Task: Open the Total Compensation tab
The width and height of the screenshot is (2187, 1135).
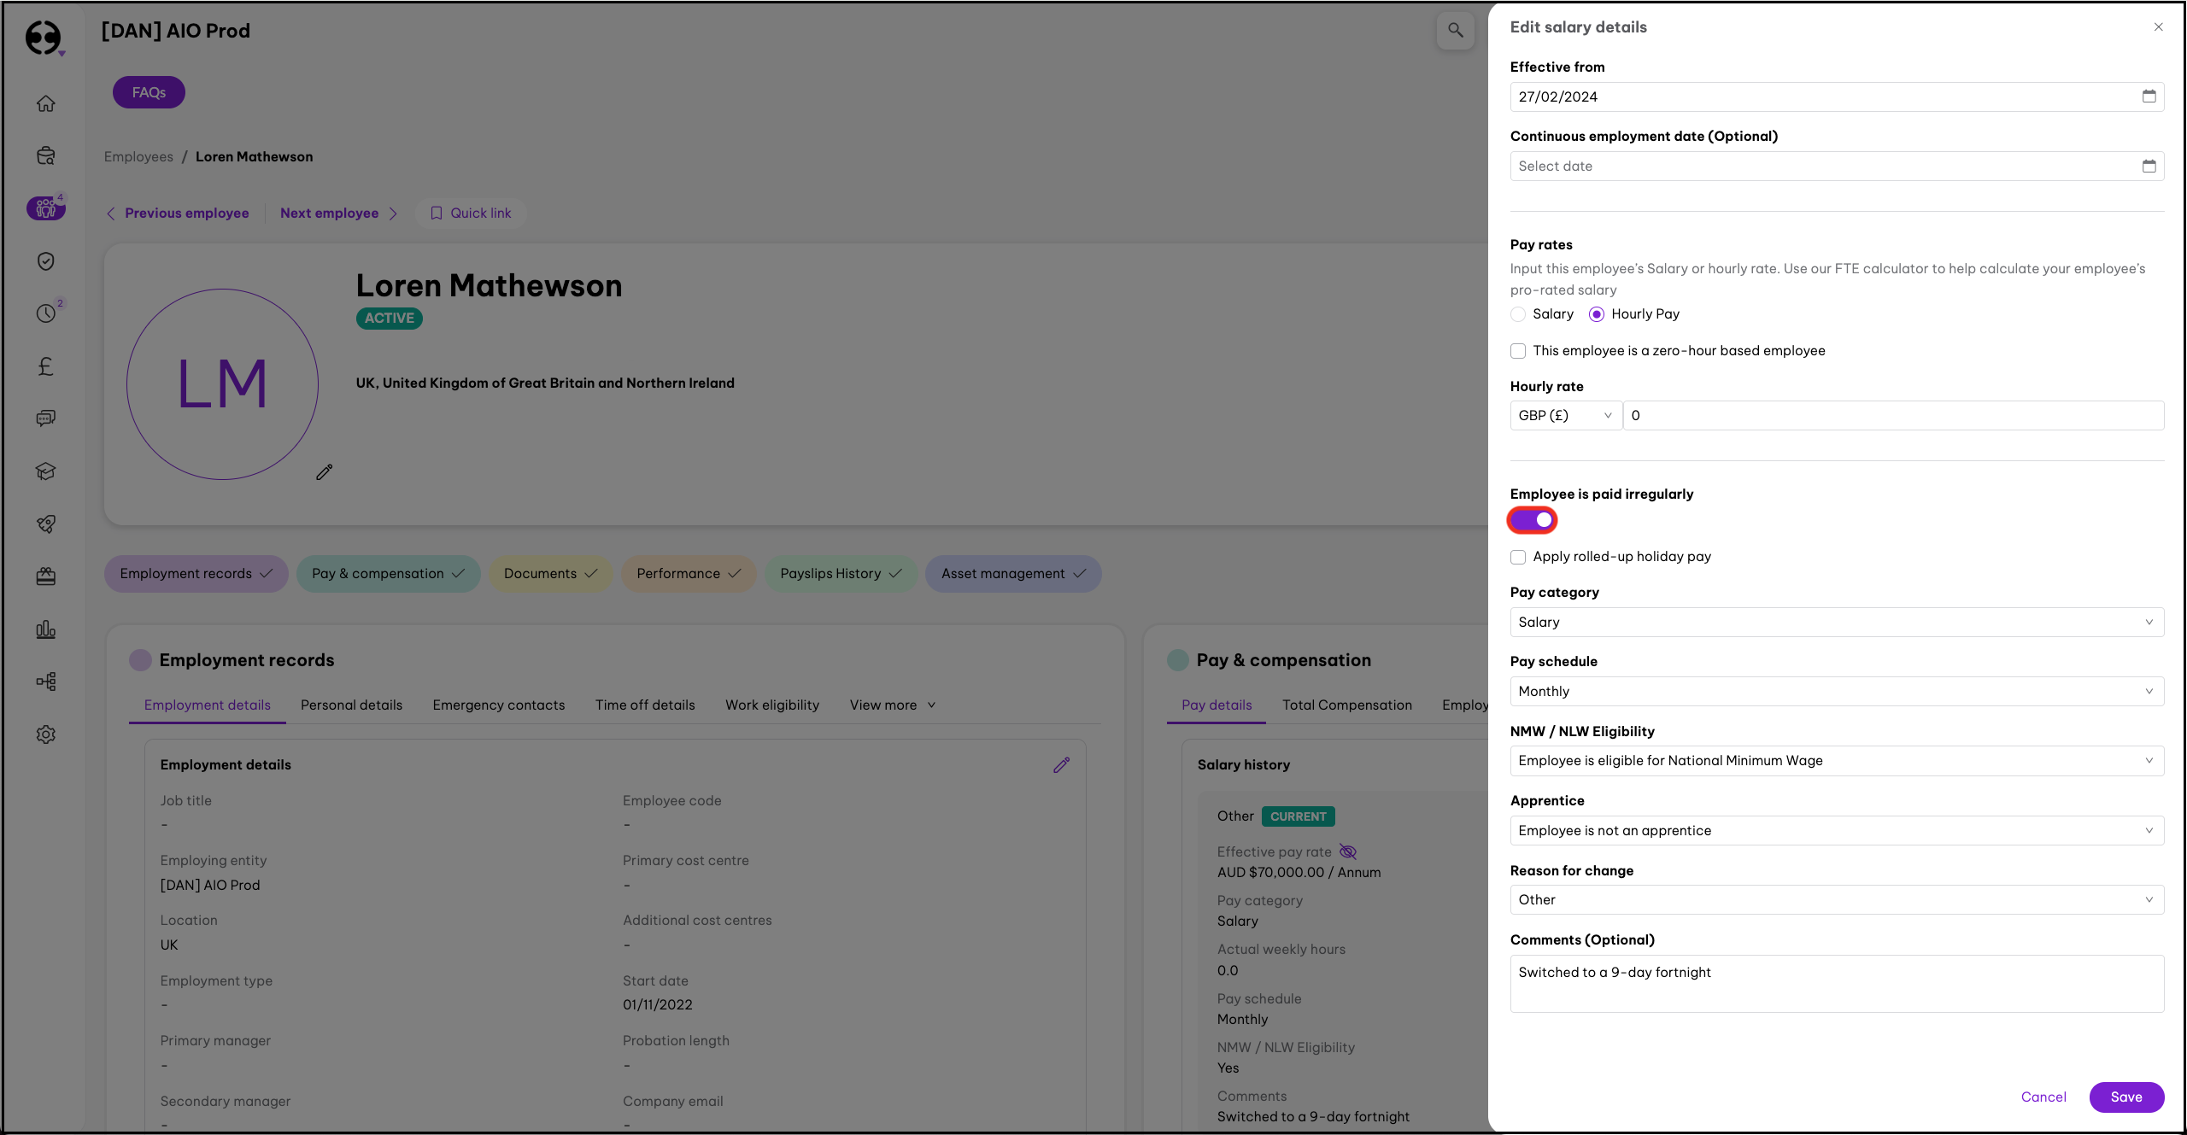Action: tap(1346, 705)
